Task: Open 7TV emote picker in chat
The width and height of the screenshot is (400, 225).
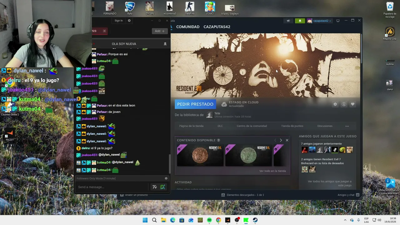Action: pyautogui.click(x=154, y=187)
